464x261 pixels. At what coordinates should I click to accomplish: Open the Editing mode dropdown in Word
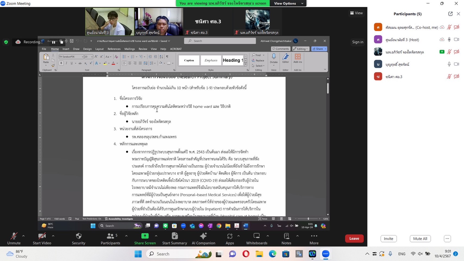301,49
